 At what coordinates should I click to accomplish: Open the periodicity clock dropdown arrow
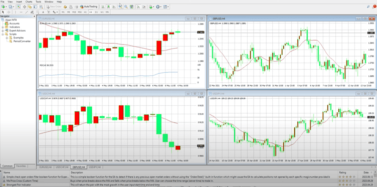[161, 7]
